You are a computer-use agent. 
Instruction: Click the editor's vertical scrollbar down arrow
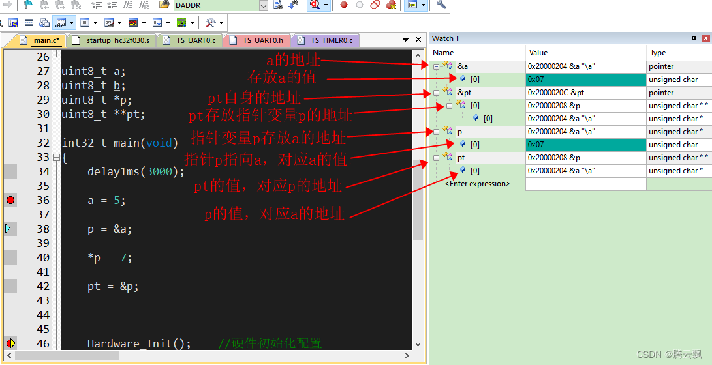[x=418, y=344]
